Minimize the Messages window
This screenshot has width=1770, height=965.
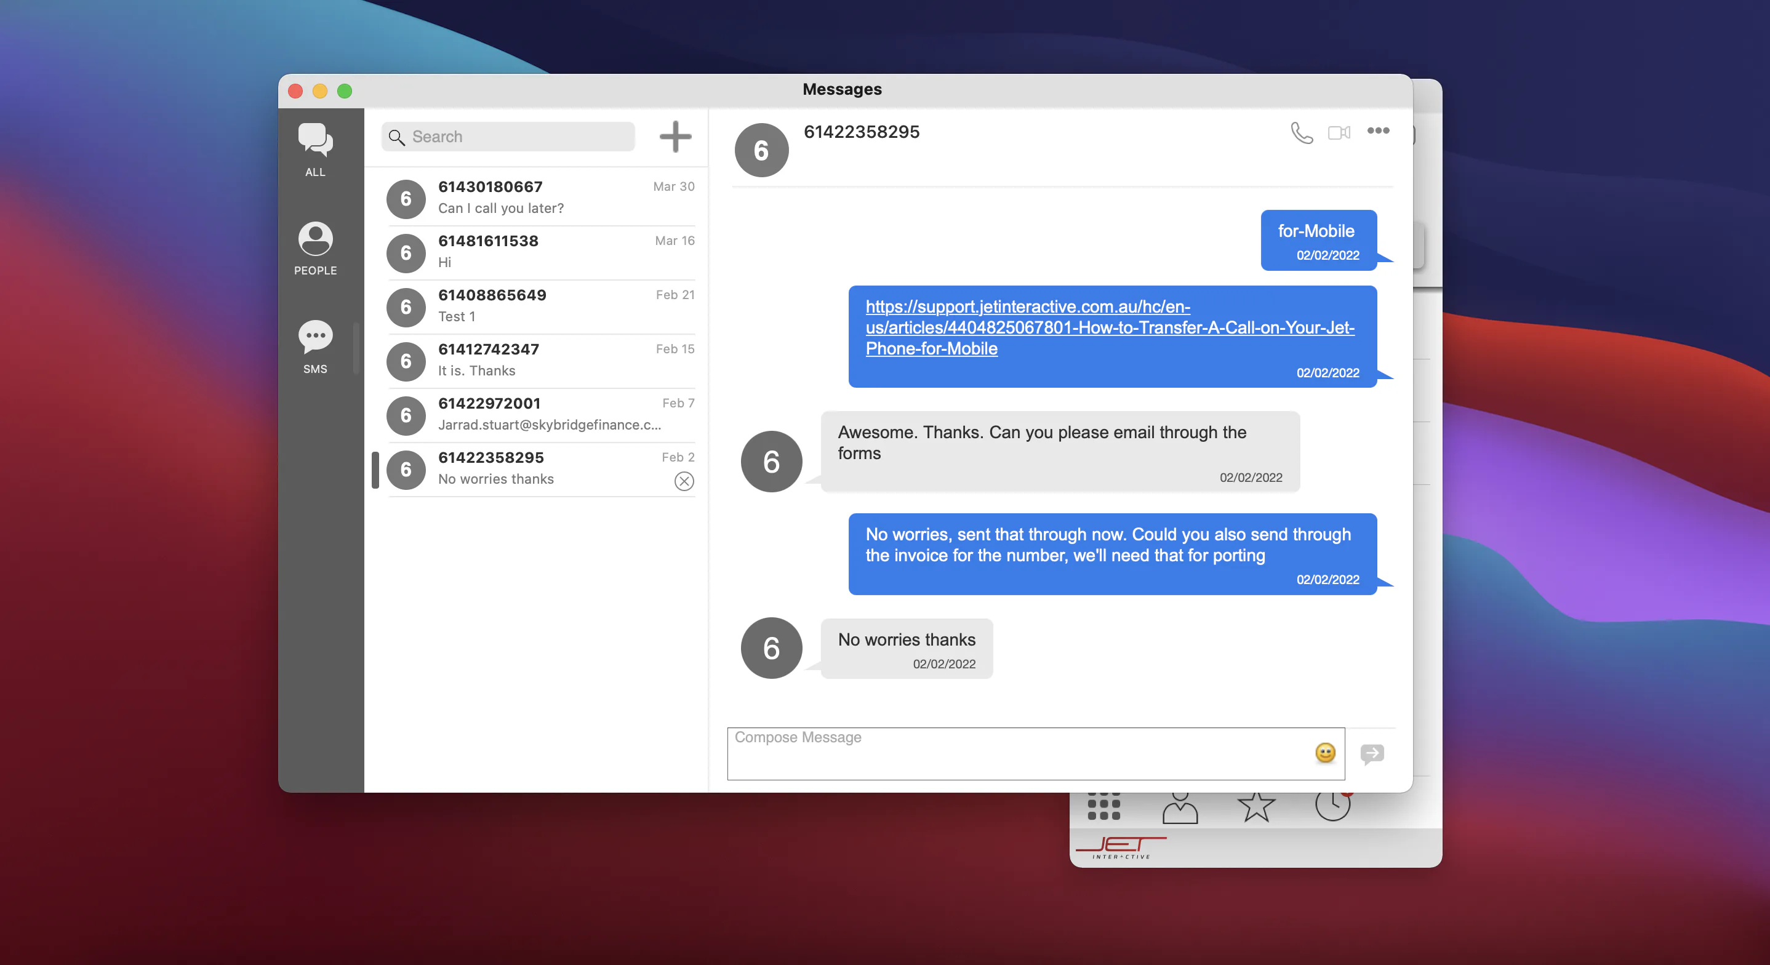(x=319, y=90)
